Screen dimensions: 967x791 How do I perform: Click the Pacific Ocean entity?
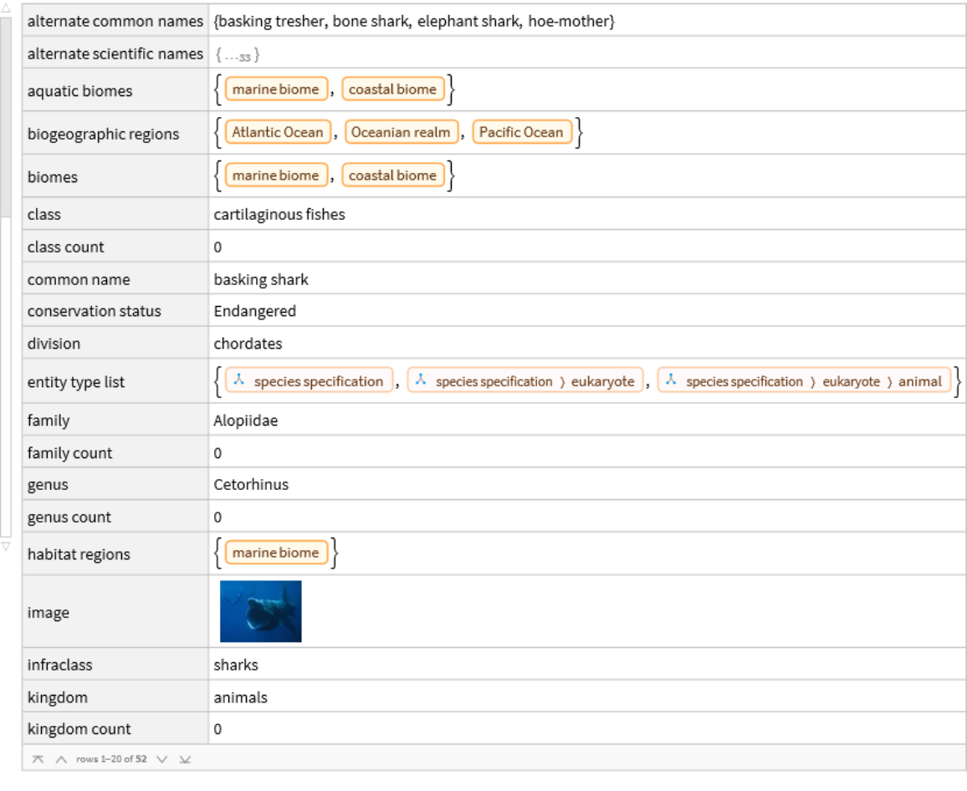[521, 132]
